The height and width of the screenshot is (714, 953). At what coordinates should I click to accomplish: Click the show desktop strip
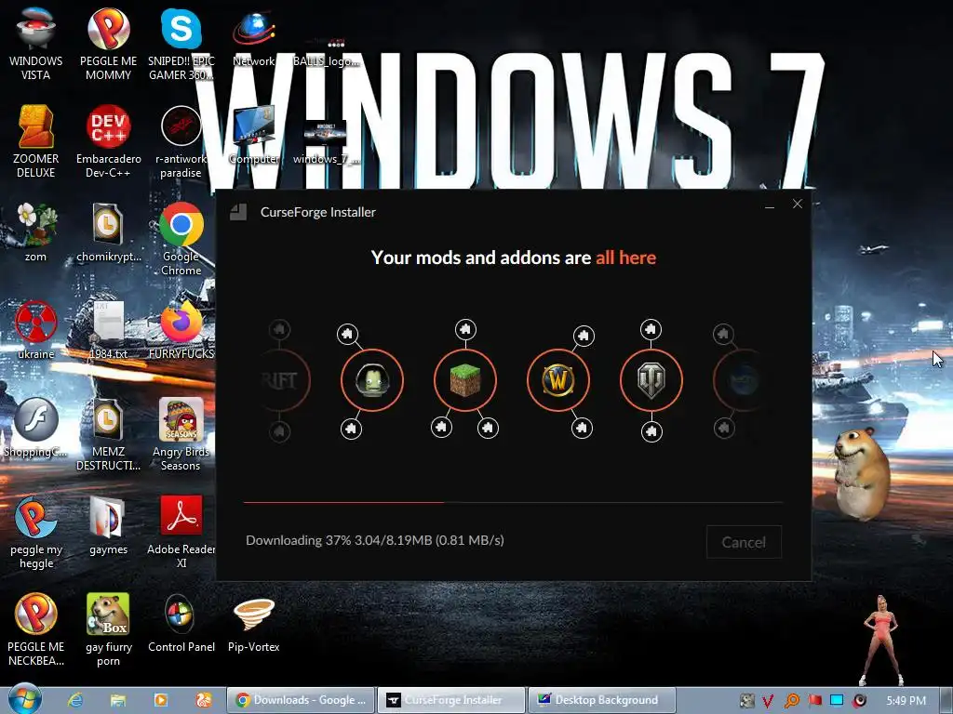[x=946, y=700]
